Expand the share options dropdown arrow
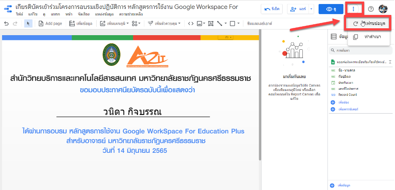395x190 pixels. coord(311,9)
